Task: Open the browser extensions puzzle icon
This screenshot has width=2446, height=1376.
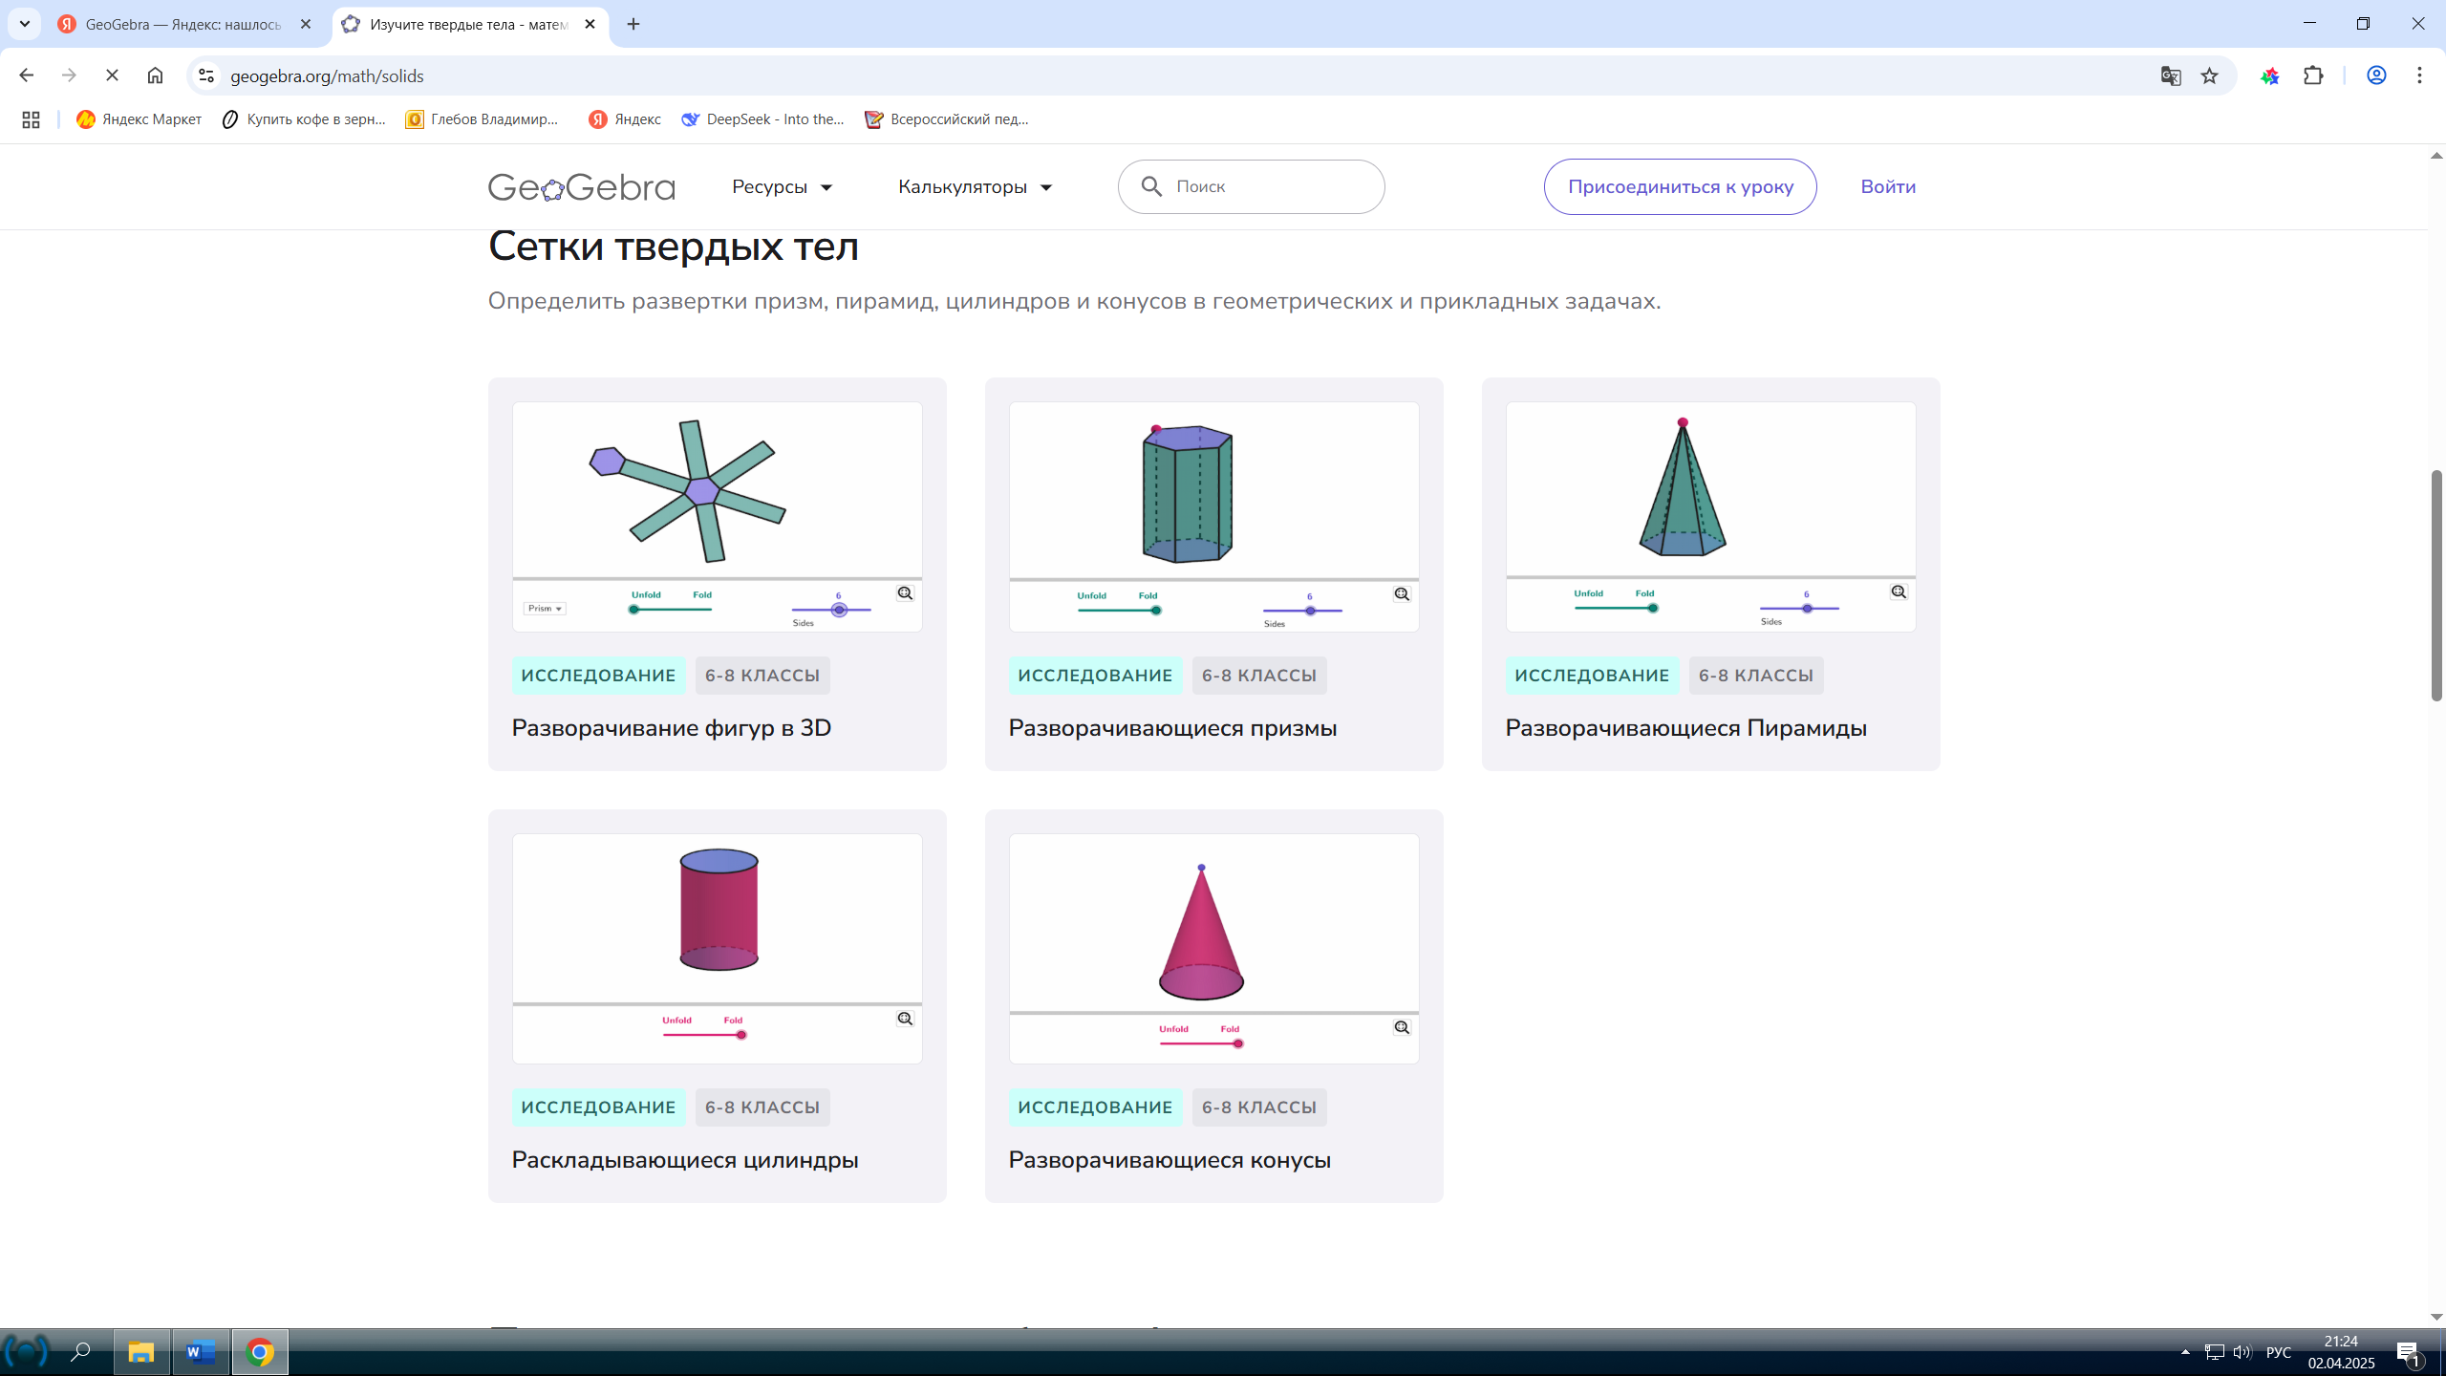Action: (2313, 75)
